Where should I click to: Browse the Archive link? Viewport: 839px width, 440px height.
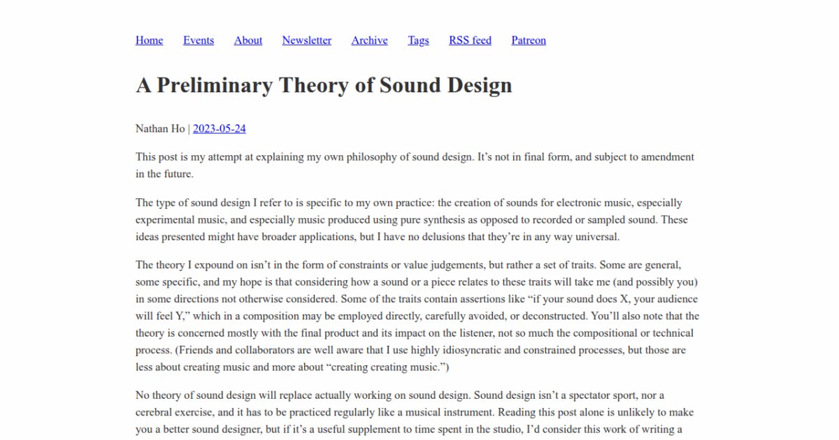(x=369, y=41)
